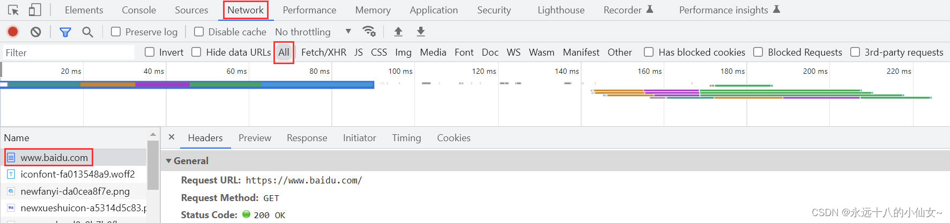Filter requests by Font

464,52
